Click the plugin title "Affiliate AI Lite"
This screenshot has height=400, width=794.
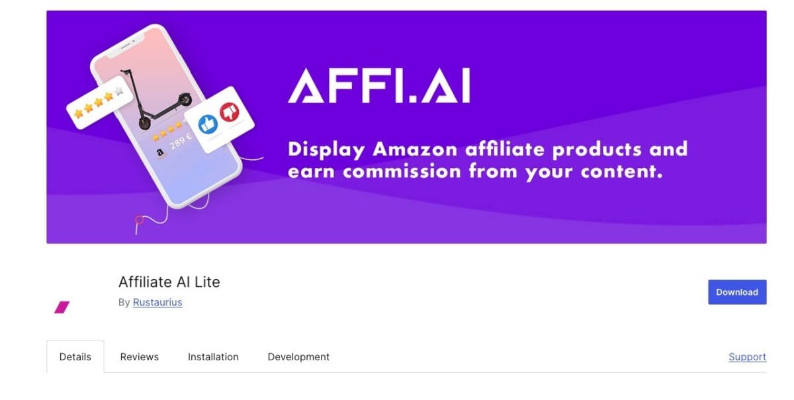pyautogui.click(x=169, y=282)
